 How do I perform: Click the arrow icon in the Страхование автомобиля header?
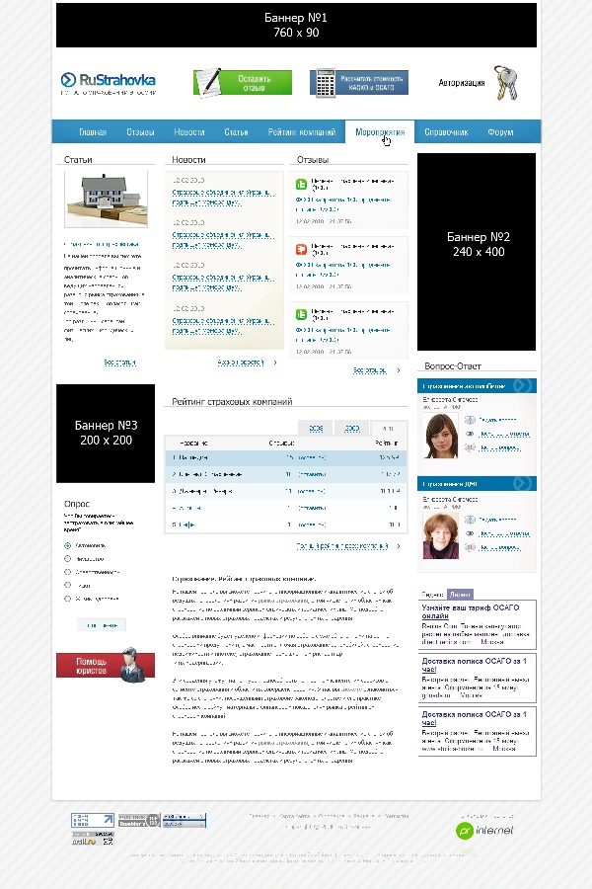click(522, 385)
